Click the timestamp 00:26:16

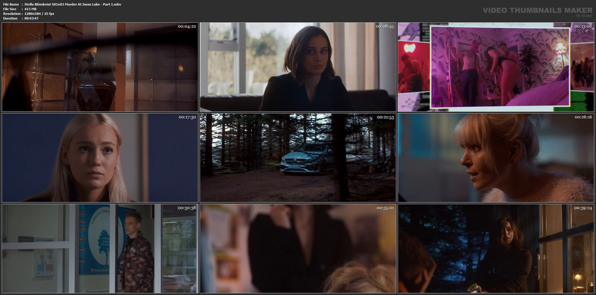pyautogui.click(x=583, y=117)
